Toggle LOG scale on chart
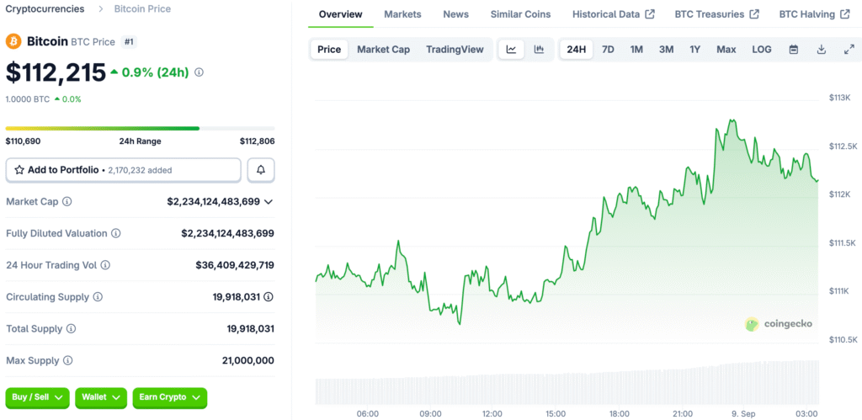Viewport: 862px width, 420px height. point(761,50)
